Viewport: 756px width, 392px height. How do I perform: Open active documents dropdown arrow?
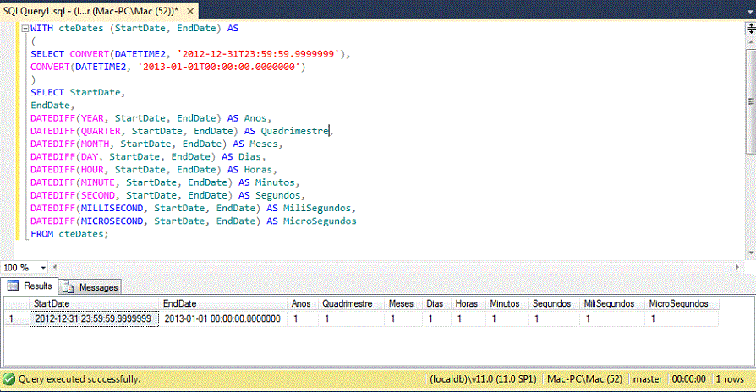751,11
